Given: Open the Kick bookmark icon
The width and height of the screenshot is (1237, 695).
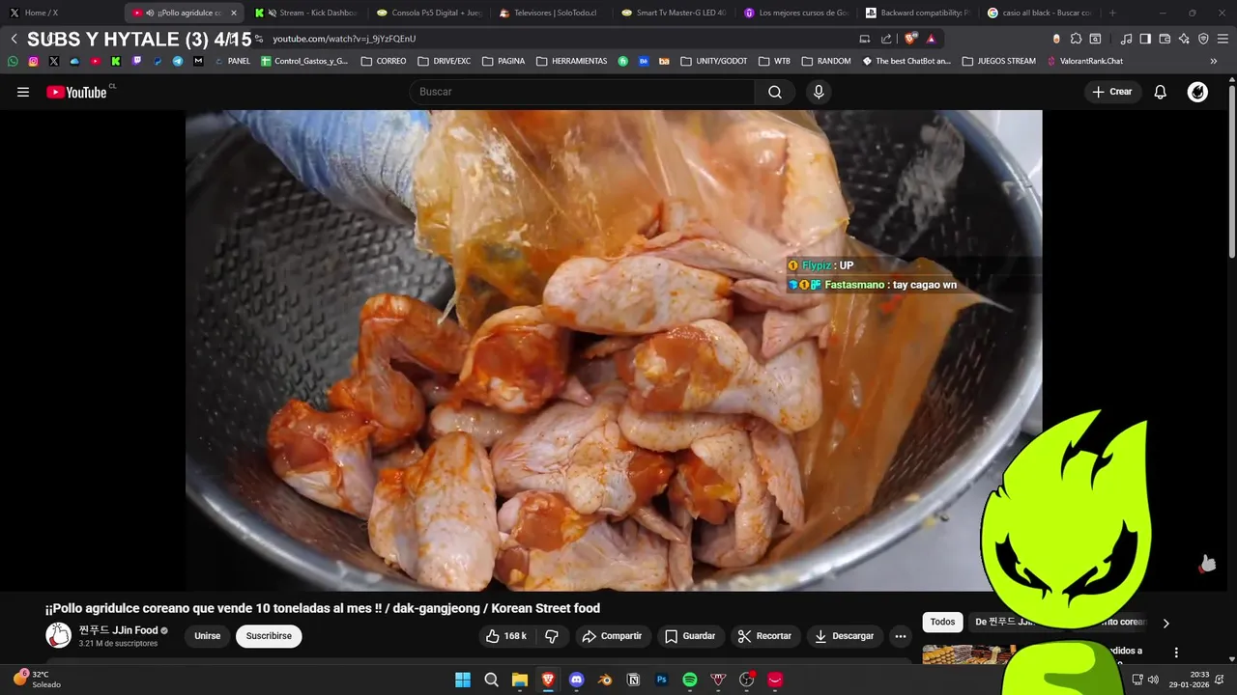Looking at the screenshot, I should (x=116, y=61).
